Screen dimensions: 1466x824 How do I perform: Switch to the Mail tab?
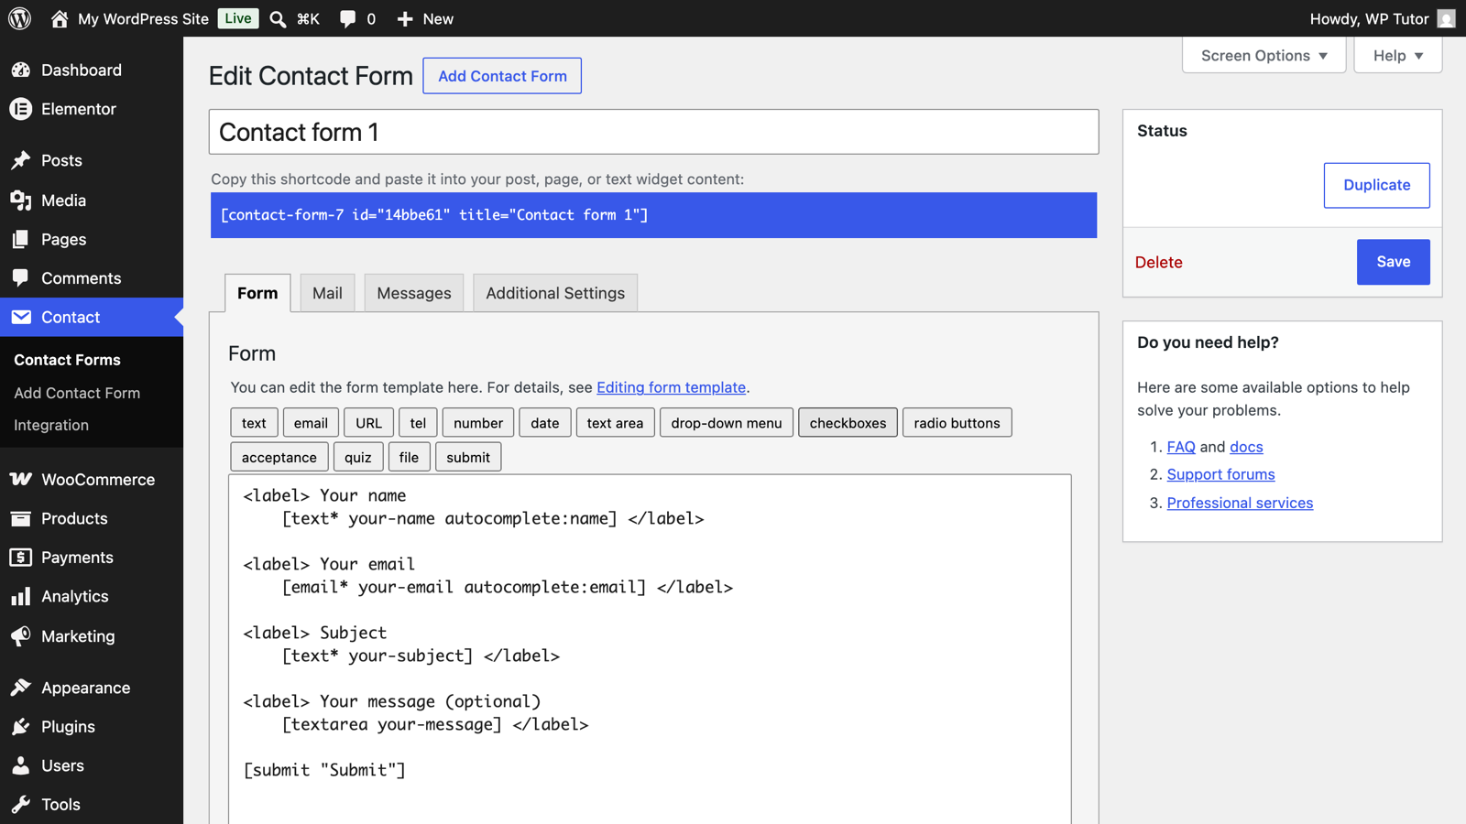pos(327,293)
